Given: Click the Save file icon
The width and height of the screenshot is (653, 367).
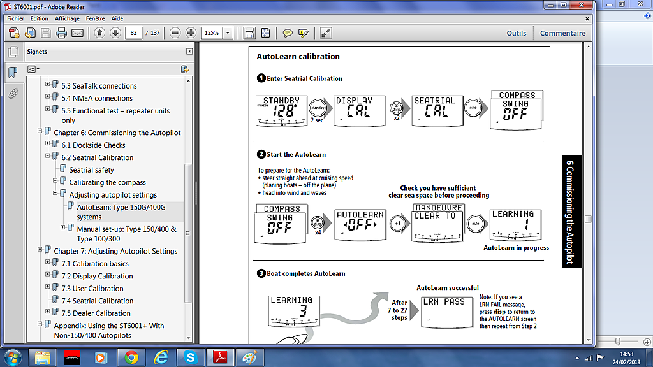Looking at the screenshot, I should 46,33.
